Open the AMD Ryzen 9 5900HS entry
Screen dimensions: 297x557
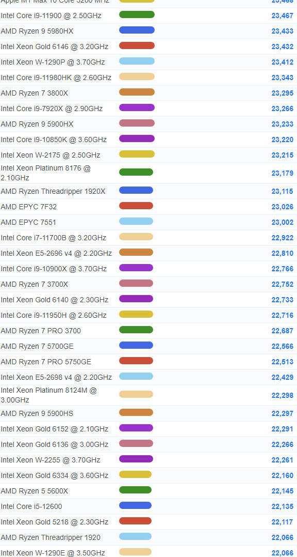(x=37, y=413)
